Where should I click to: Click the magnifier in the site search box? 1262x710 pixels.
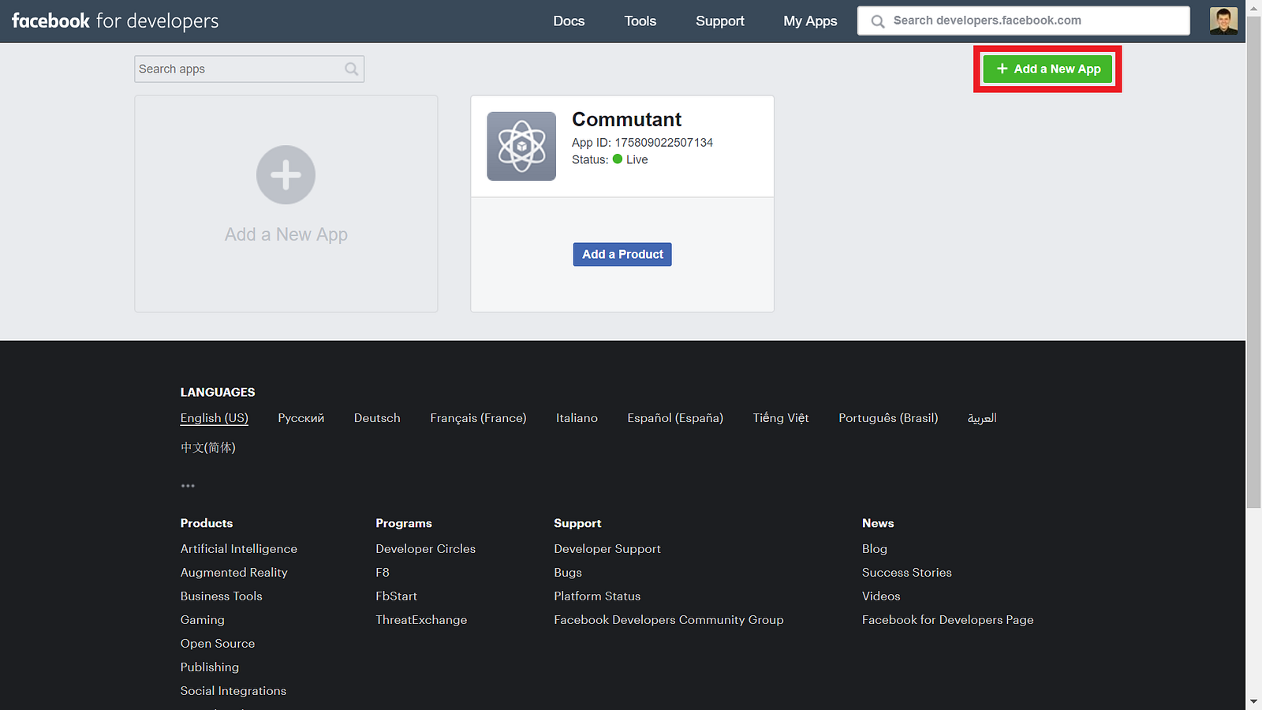[878, 21]
